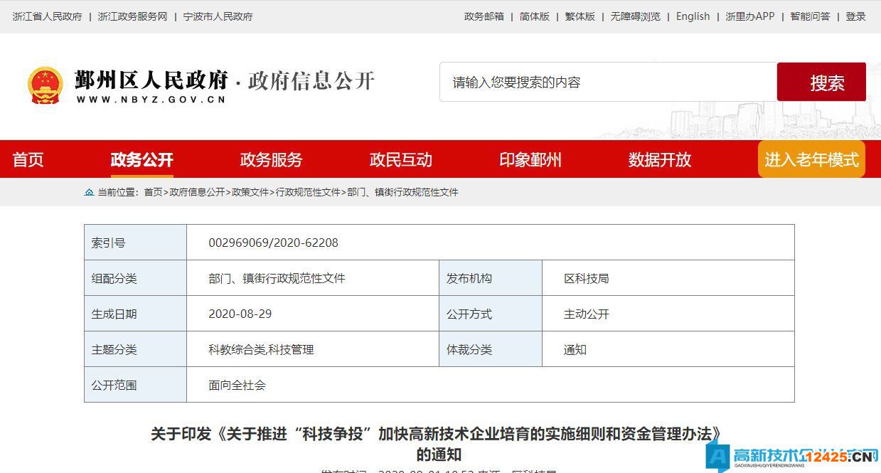
Task: Click 进入老年模式 button
Action: coord(811,159)
